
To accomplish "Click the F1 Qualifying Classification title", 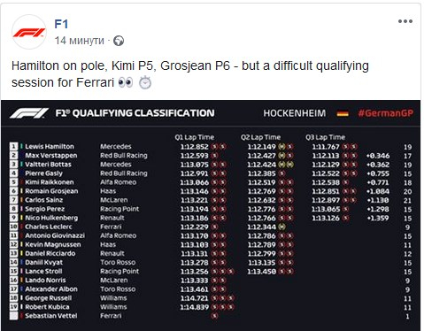I will [x=135, y=113].
